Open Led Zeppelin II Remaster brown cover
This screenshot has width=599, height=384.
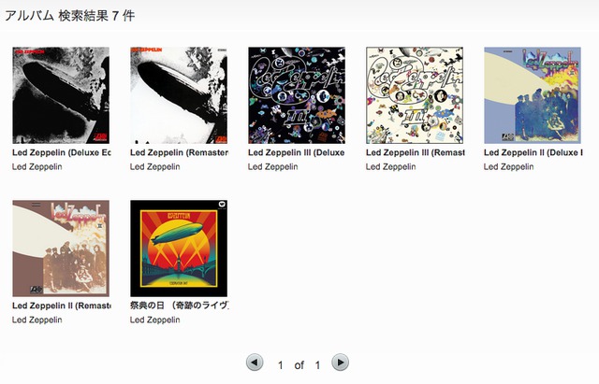point(61,249)
